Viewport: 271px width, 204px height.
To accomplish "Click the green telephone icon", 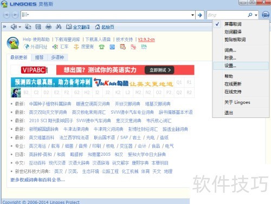I will click(102, 47).
